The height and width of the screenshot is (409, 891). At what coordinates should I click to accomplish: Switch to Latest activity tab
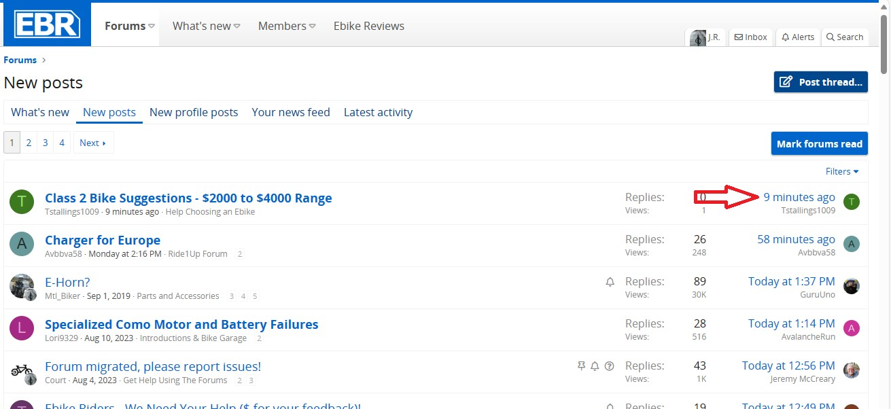click(378, 112)
